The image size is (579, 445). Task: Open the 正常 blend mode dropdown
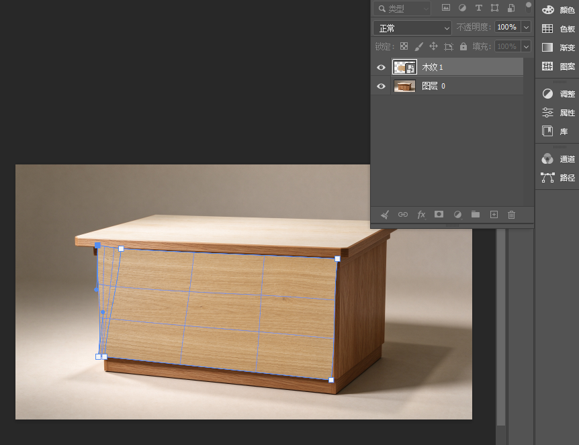coord(412,28)
